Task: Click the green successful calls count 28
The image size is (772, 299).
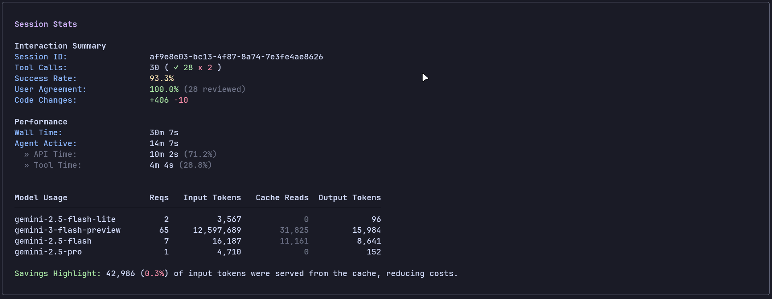Action: pyautogui.click(x=188, y=67)
